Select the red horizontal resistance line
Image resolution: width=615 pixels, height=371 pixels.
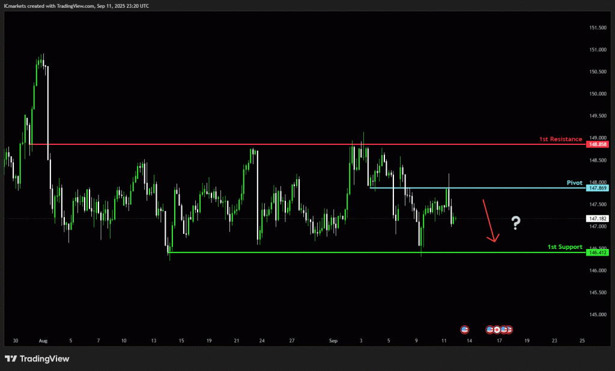click(x=308, y=144)
